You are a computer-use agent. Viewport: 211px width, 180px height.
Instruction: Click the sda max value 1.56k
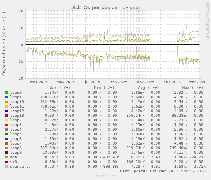coord(181,157)
